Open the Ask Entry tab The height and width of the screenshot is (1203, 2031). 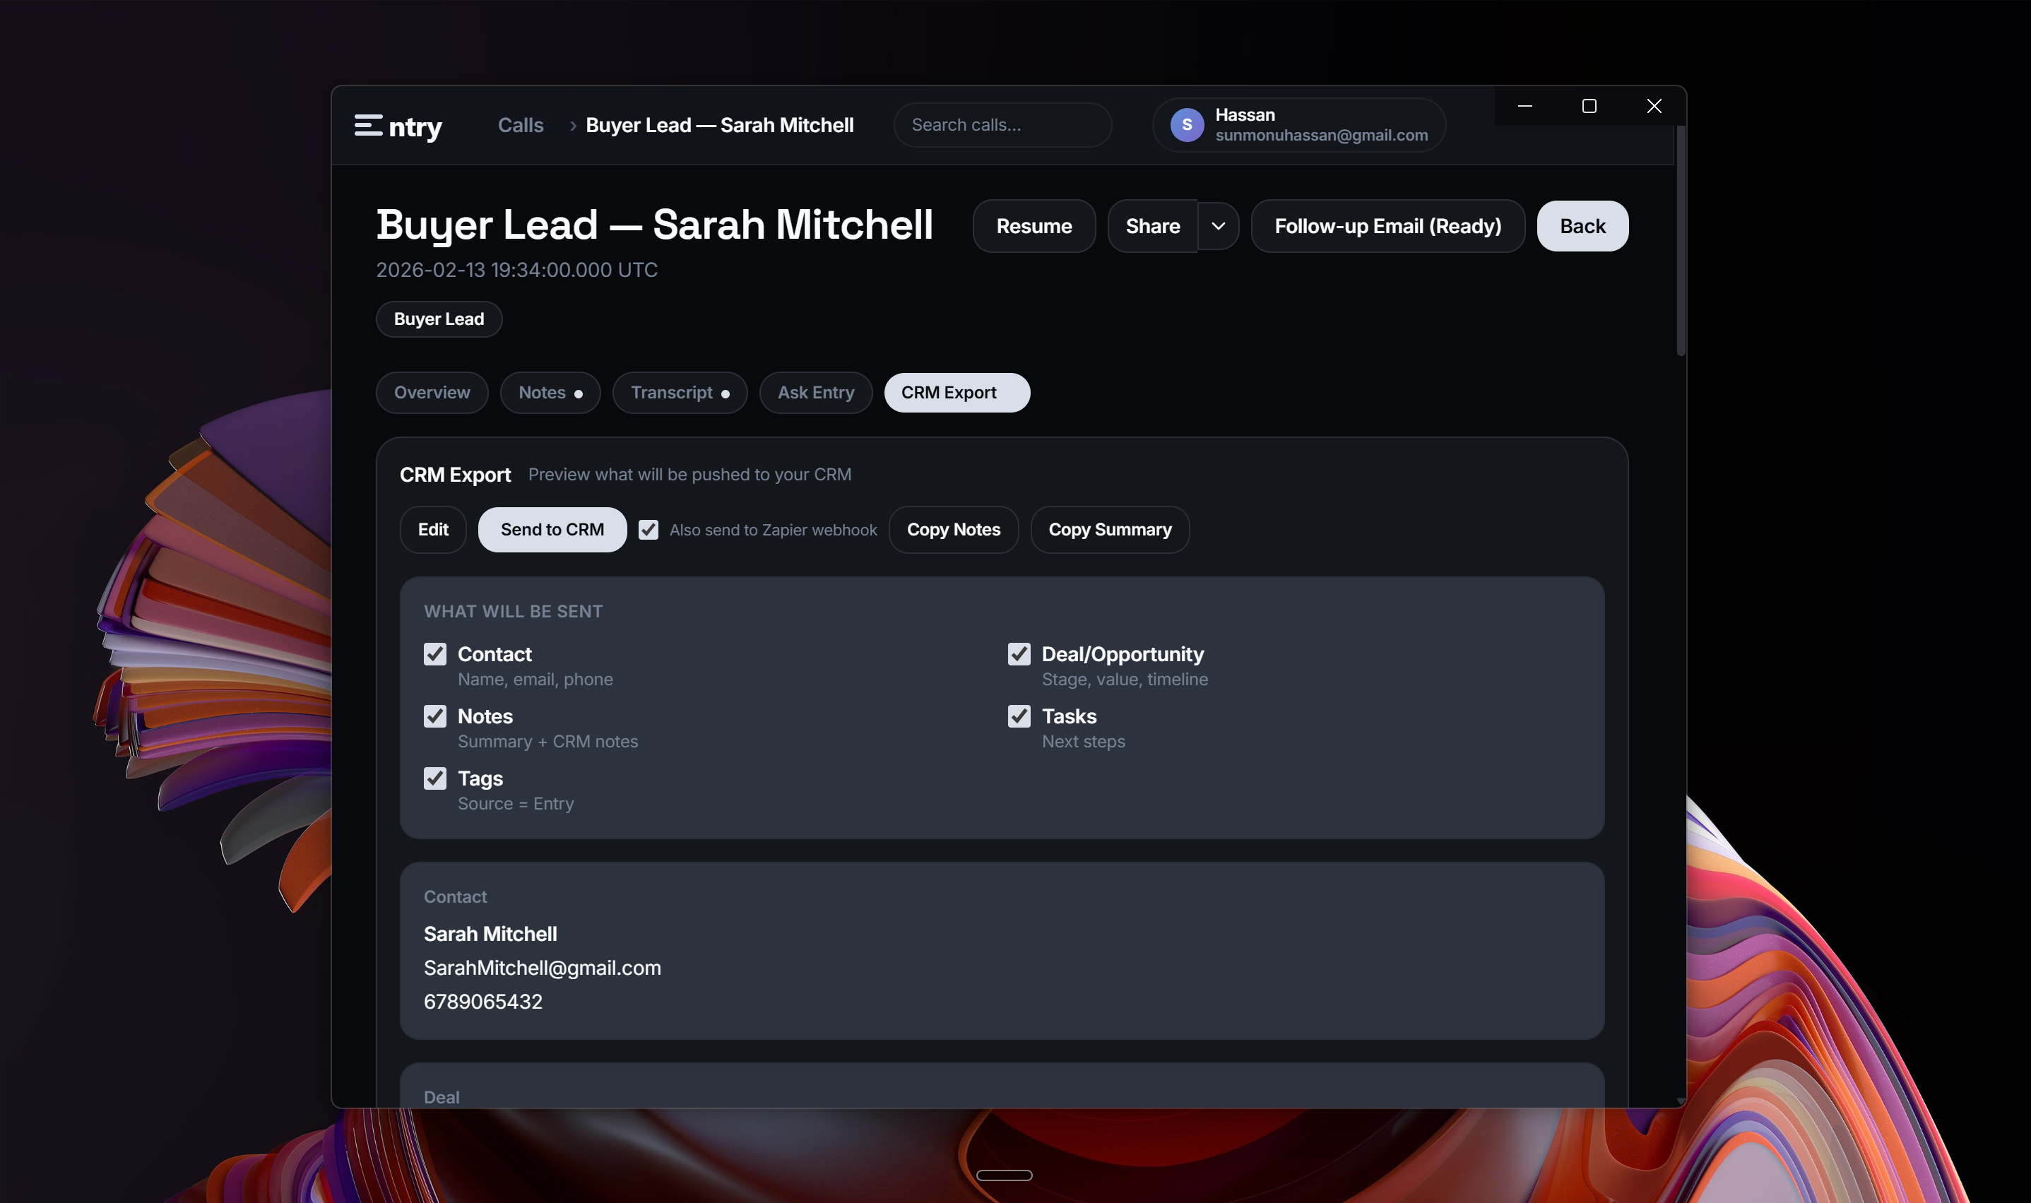815,392
